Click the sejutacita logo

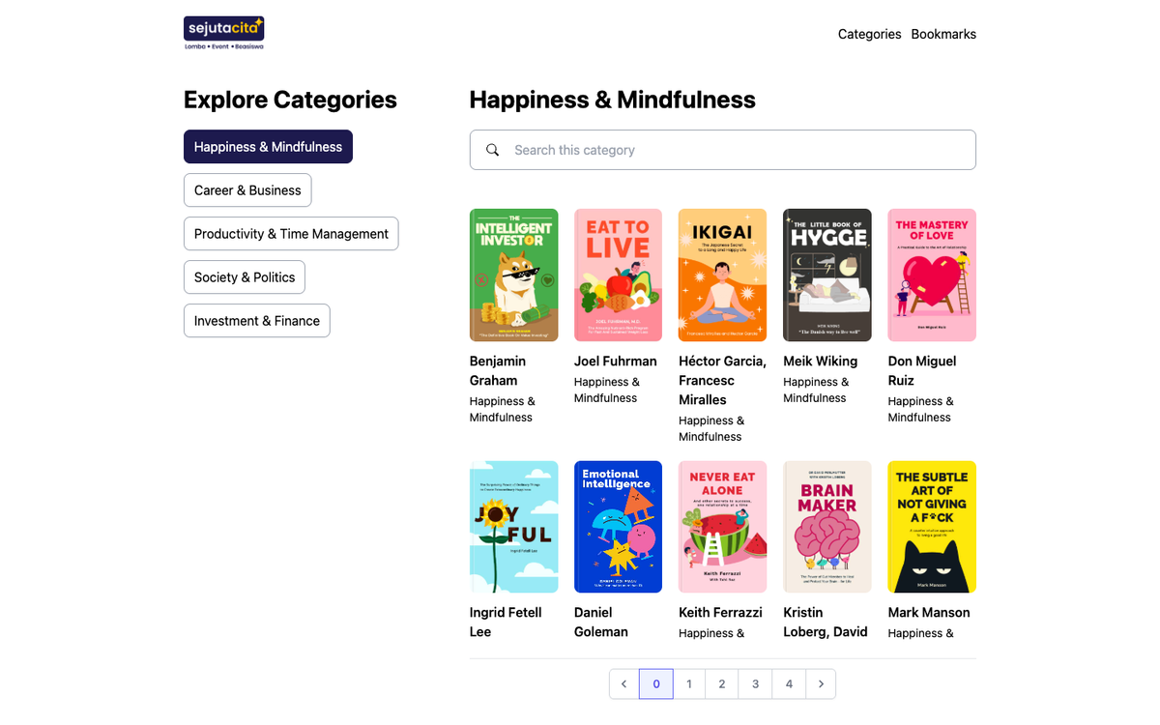(x=224, y=33)
